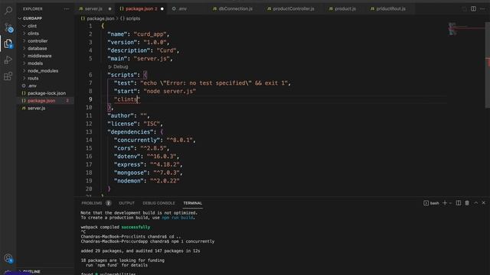Open the PROBLEMS panel tab
Image resolution: width=490 pixels, height=275 pixels.
pos(96,203)
